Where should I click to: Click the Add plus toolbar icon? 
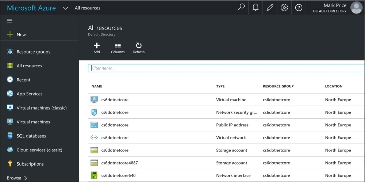click(x=97, y=45)
